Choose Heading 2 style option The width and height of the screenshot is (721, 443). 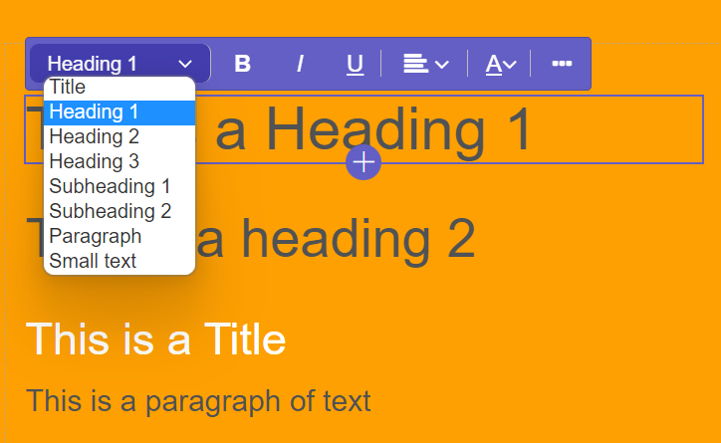tap(120, 137)
